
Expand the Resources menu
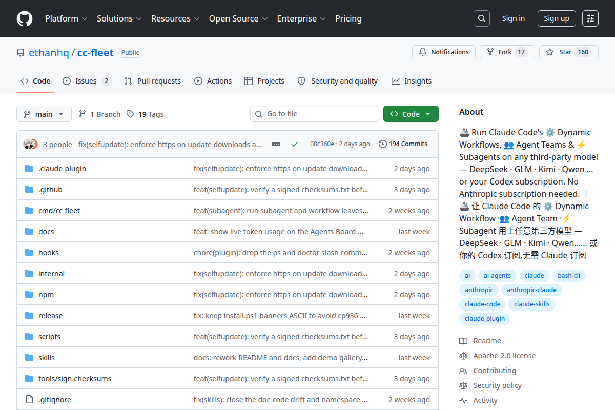click(175, 18)
